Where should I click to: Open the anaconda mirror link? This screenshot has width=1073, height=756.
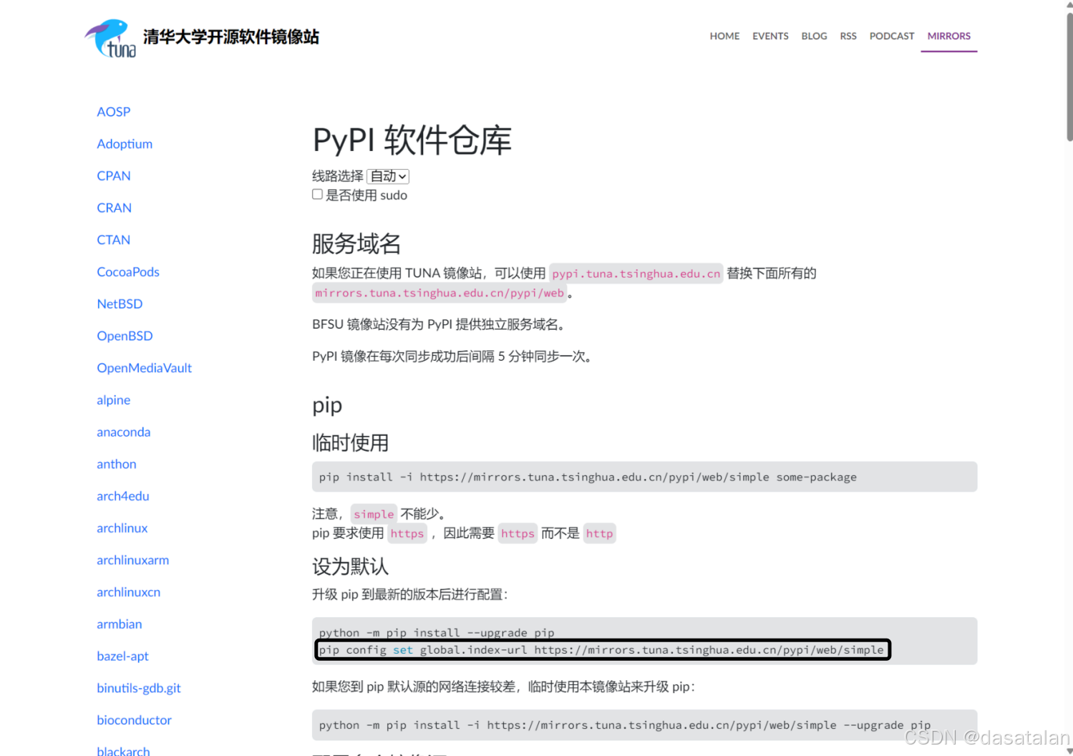(124, 432)
